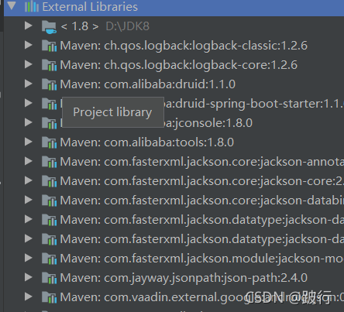This screenshot has height=312, width=344.
Task: Click the jackson-databind library icon
Action: pos(49,201)
